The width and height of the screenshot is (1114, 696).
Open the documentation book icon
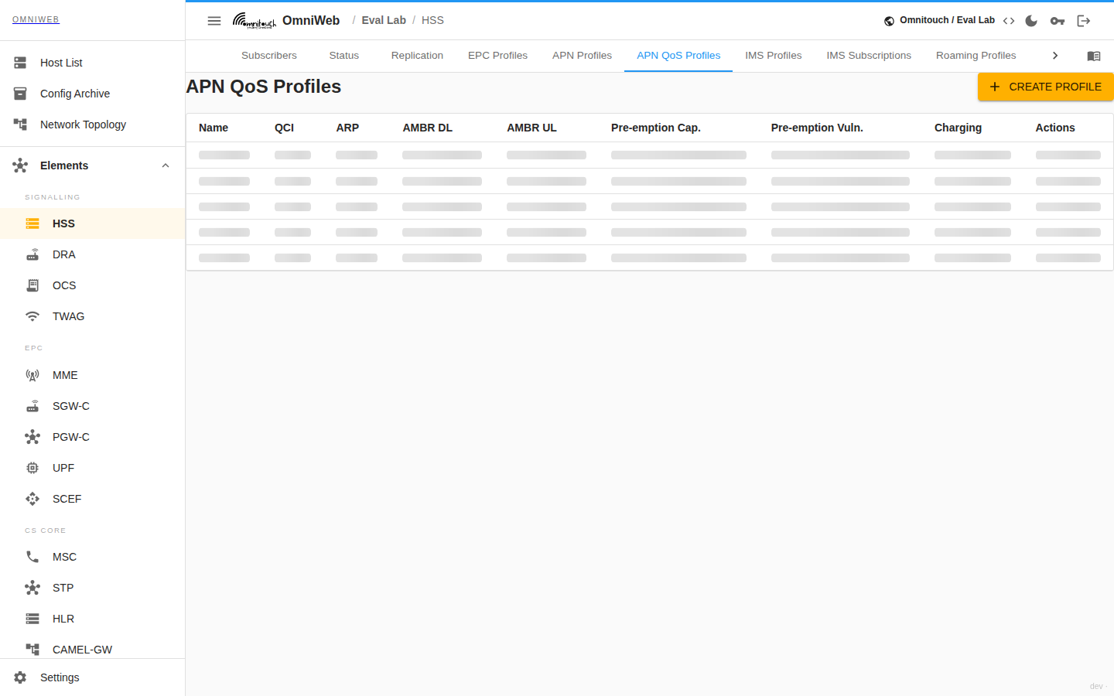1094,56
